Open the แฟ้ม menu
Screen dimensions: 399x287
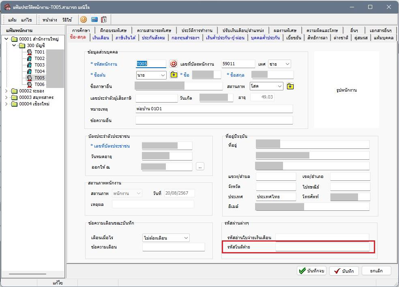pyautogui.click(x=12, y=20)
